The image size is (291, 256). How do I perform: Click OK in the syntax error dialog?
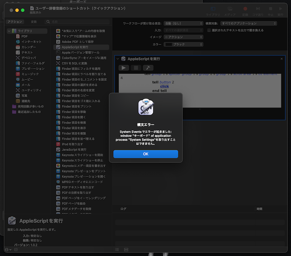(145, 154)
